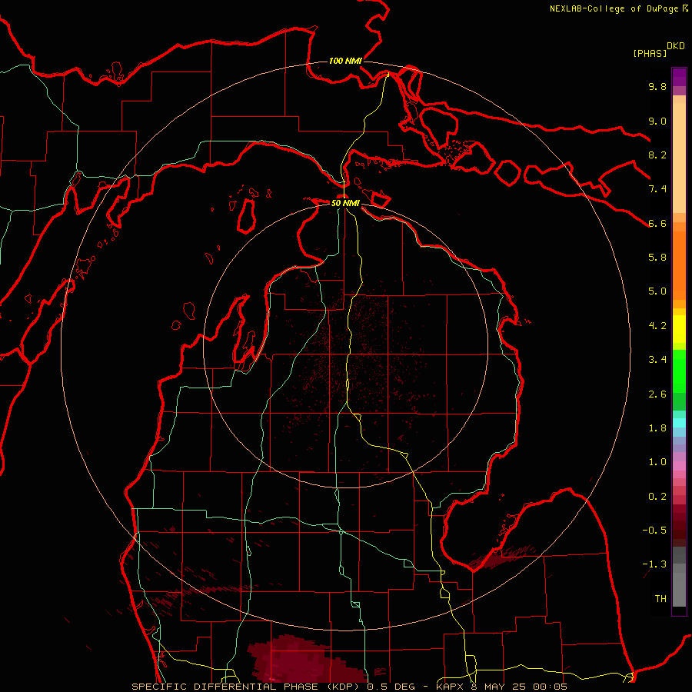Select the 1.8 legend value
692x692 pixels.
point(657,428)
